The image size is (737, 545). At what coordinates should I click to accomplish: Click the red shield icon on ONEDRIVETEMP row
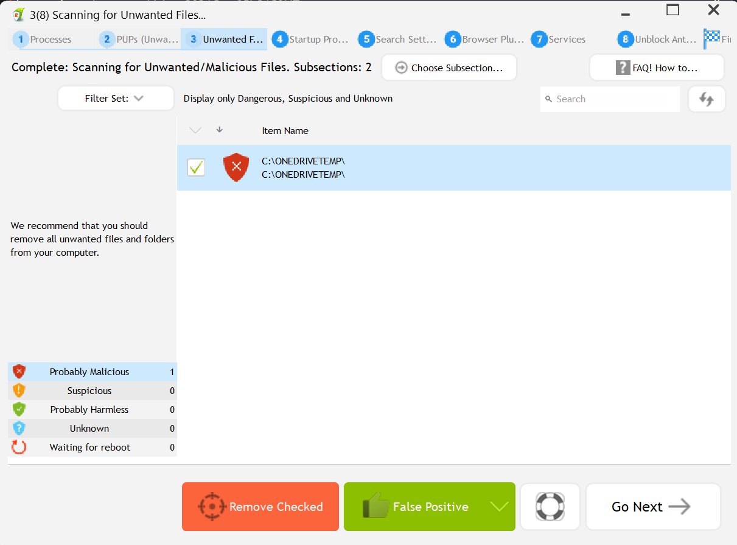[236, 167]
